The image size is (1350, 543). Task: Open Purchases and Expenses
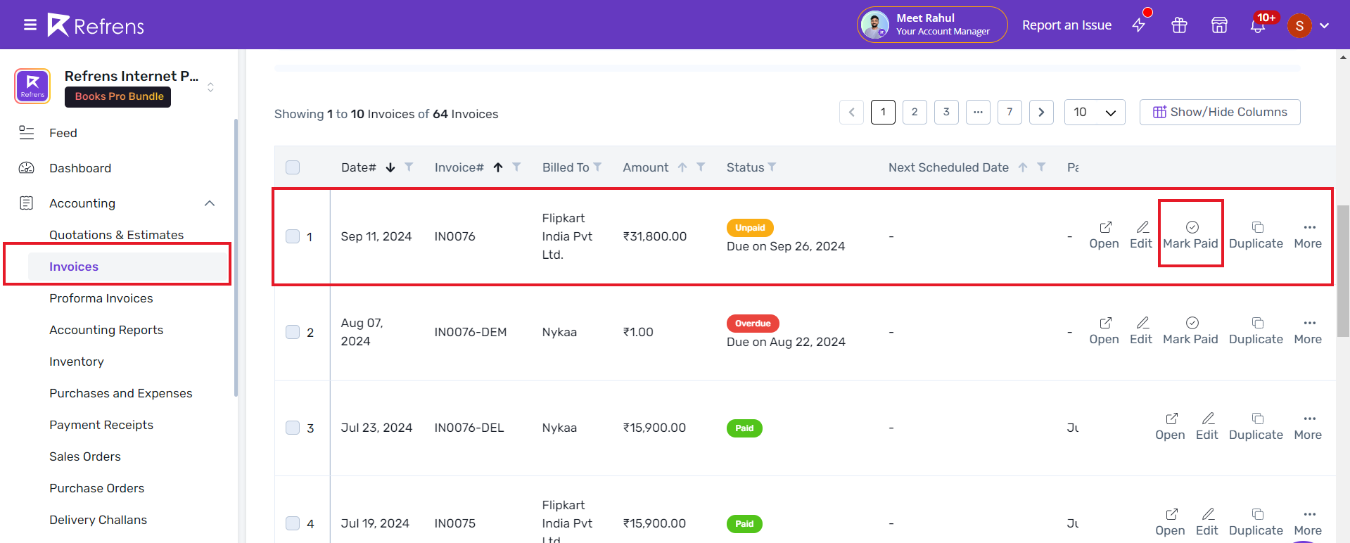coord(120,393)
